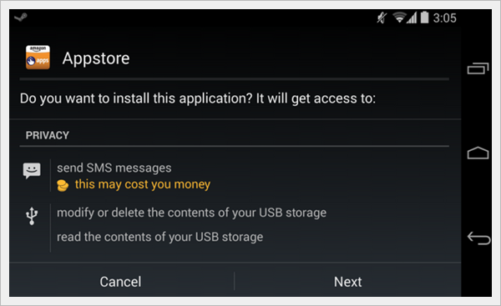The image size is (501, 306).
Task: Tap the battery indicator in the status bar
Action: pyautogui.click(x=424, y=18)
